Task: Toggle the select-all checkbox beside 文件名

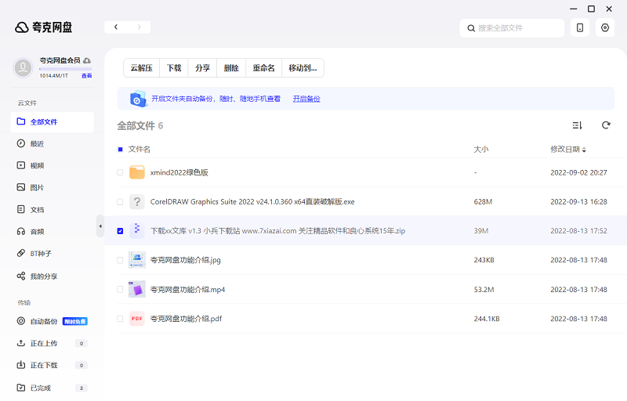Action: 120,149
